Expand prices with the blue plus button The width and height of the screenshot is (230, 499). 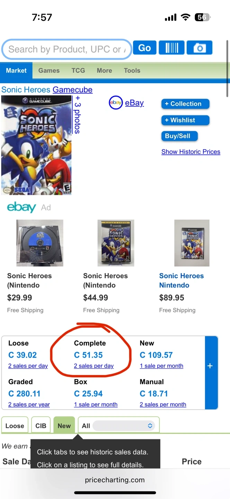coord(210,366)
